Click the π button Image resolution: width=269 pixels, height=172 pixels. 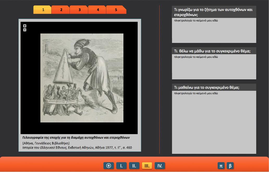tap(221, 166)
